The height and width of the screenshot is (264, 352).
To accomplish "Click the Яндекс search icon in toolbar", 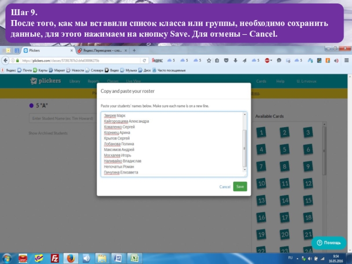I will click(157, 60).
